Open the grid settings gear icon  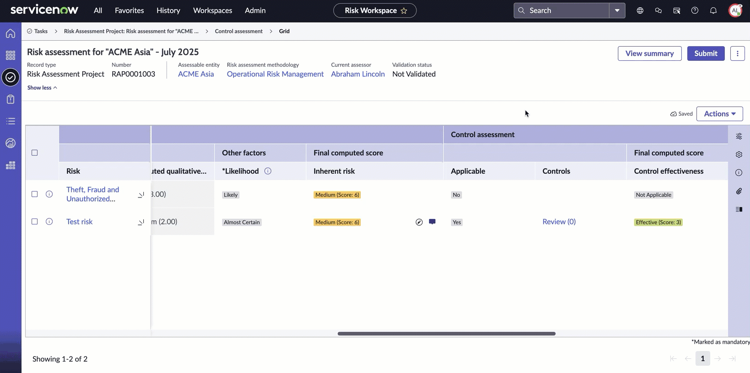739,155
